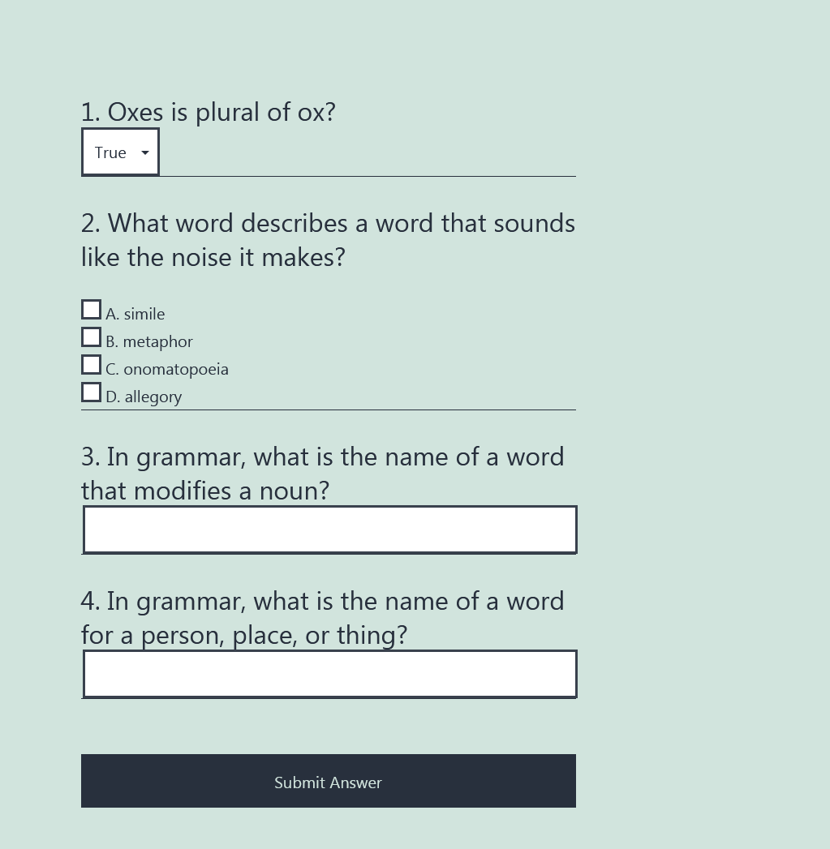Click the "D. allegory" option label

coord(144,397)
